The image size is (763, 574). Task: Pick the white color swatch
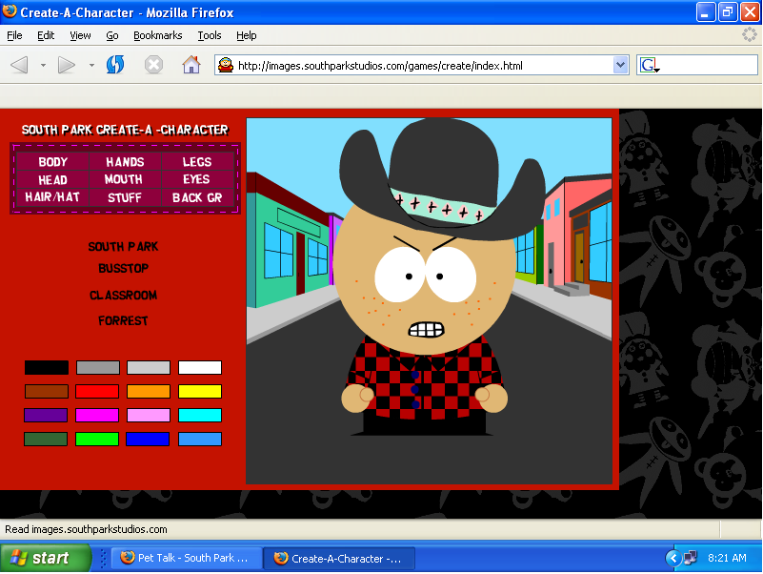[x=200, y=367]
